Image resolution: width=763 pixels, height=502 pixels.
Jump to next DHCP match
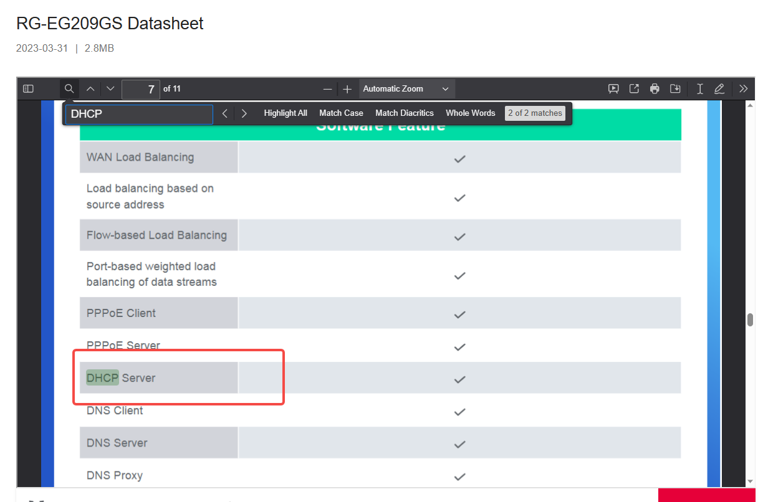(x=244, y=113)
